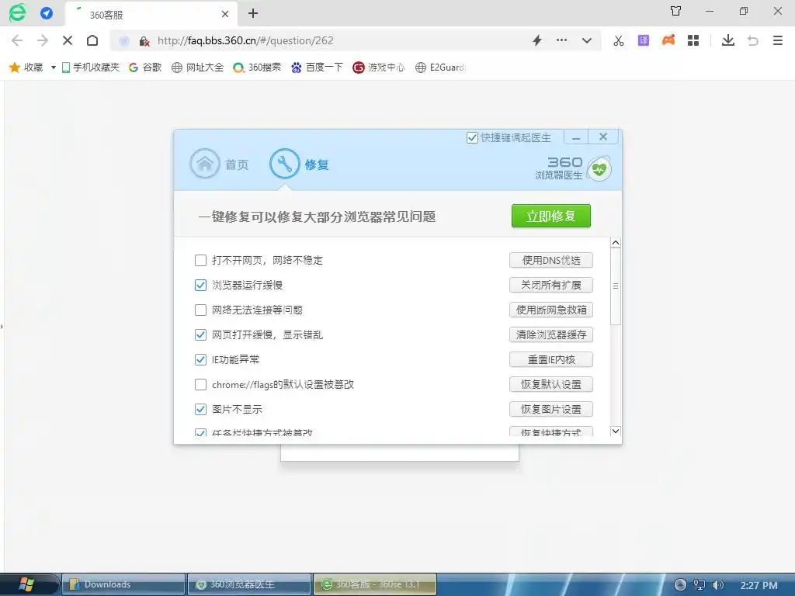Click the lightning speed mode icon
This screenshot has height=596, width=795.
tap(537, 40)
